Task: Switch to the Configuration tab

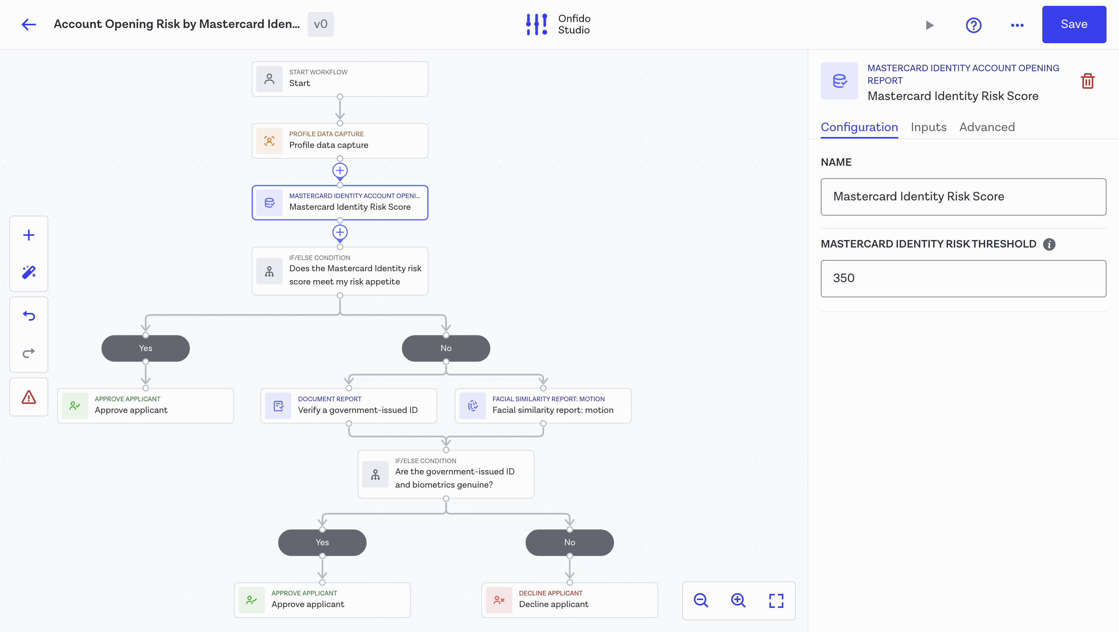Action: pos(859,127)
